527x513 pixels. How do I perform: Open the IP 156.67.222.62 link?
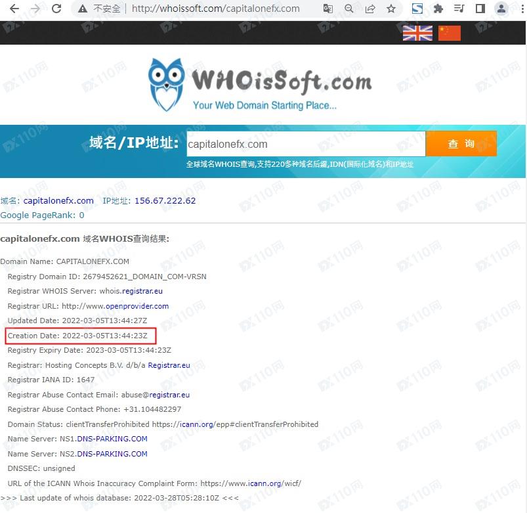[165, 201]
